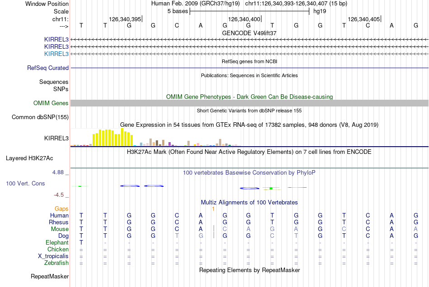Click the 126,340,395 ruler position
The image size is (429, 287).
125,19
